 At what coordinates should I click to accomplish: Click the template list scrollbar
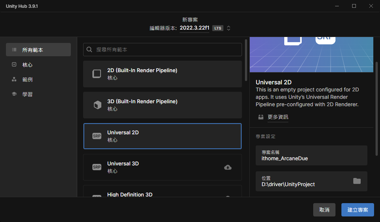point(246,60)
